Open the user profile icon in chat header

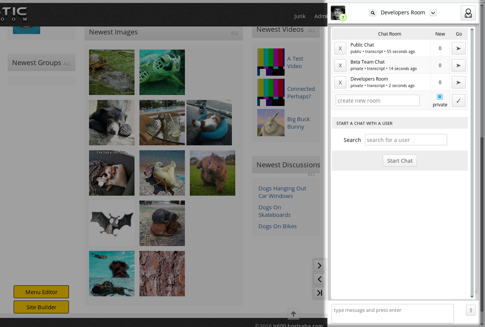pyautogui.click(x=468, y=13)
